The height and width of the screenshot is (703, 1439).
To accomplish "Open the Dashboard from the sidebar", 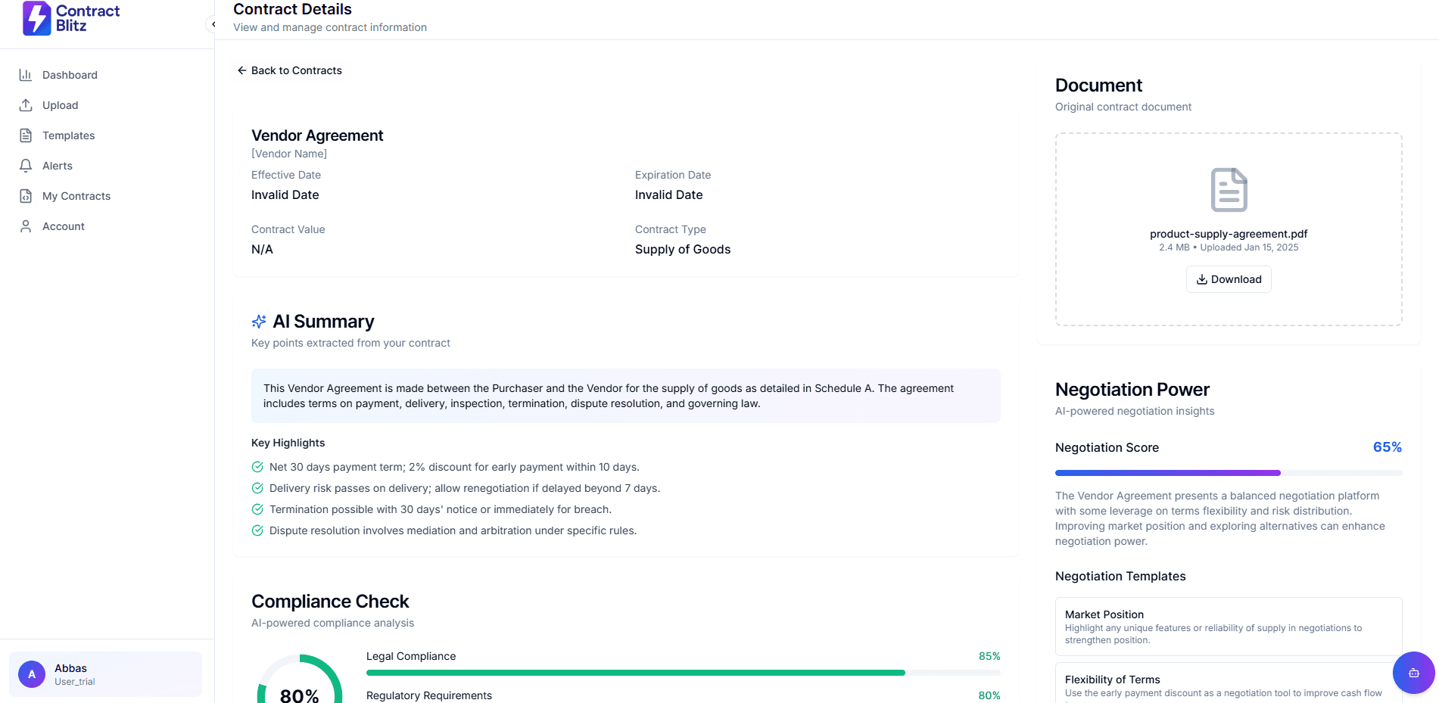I will [x=26, y=74].
